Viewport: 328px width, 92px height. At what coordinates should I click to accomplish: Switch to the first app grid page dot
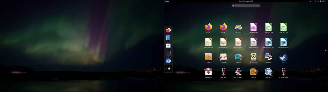point(326,47)
